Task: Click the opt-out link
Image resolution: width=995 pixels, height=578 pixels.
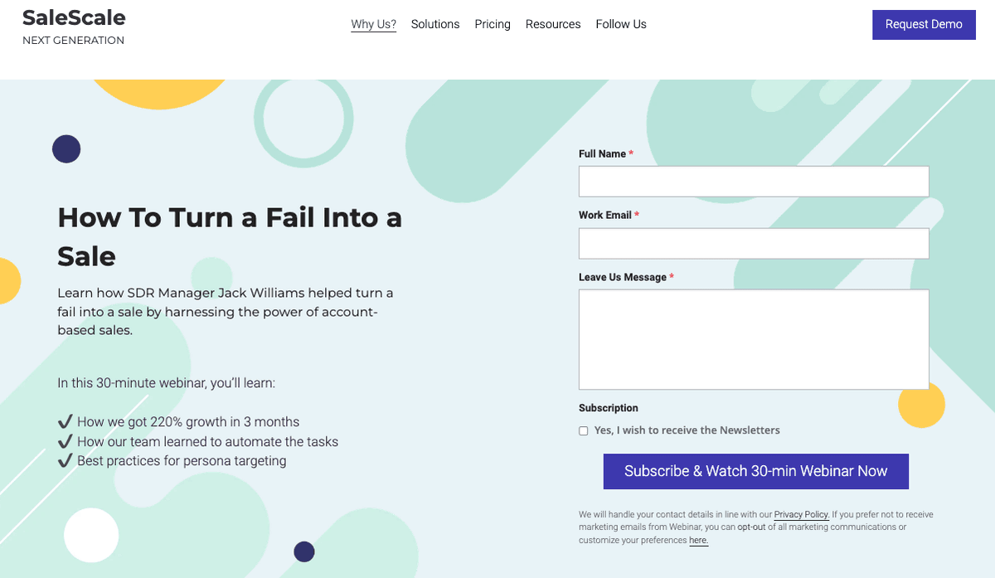Action: click(751, 527)
